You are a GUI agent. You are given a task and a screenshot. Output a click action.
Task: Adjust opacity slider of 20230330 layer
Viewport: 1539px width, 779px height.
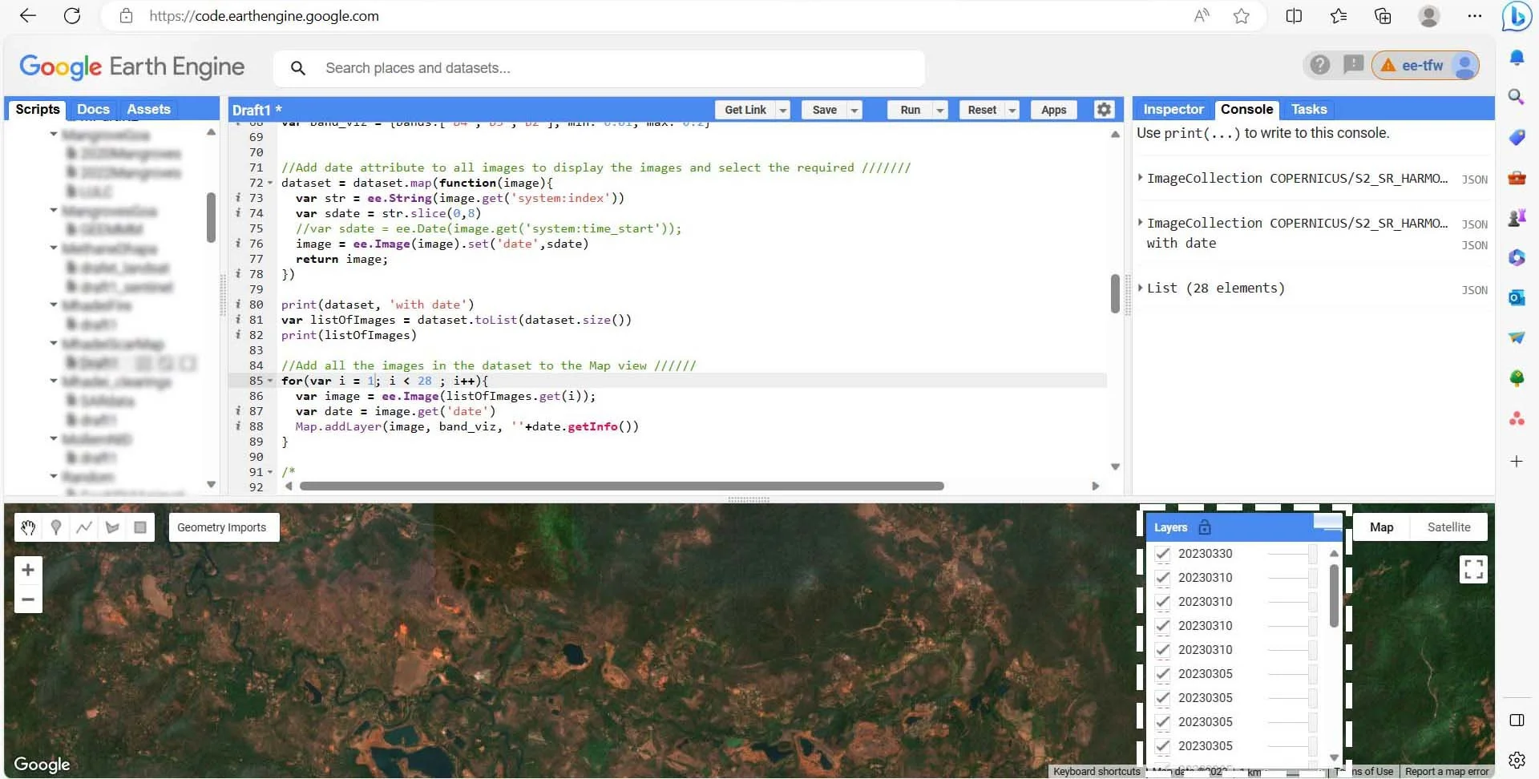(x=1291, y=553)
